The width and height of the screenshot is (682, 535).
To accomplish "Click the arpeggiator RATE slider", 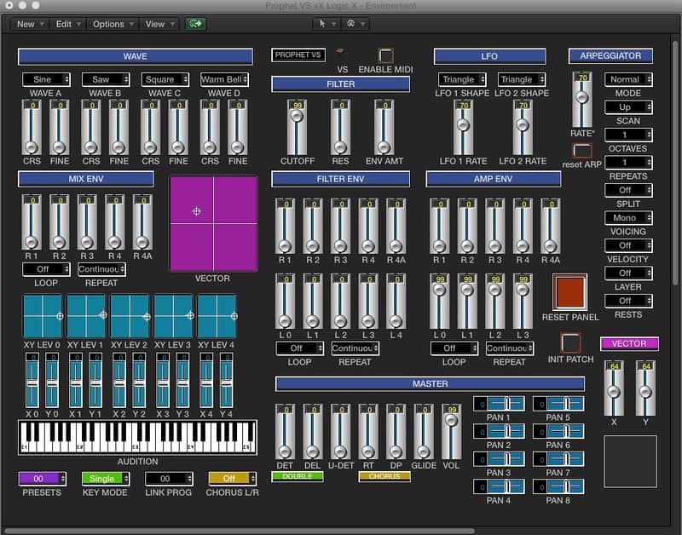I will (582, 100).
